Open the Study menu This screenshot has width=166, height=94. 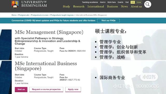click(x=66, y=6)
